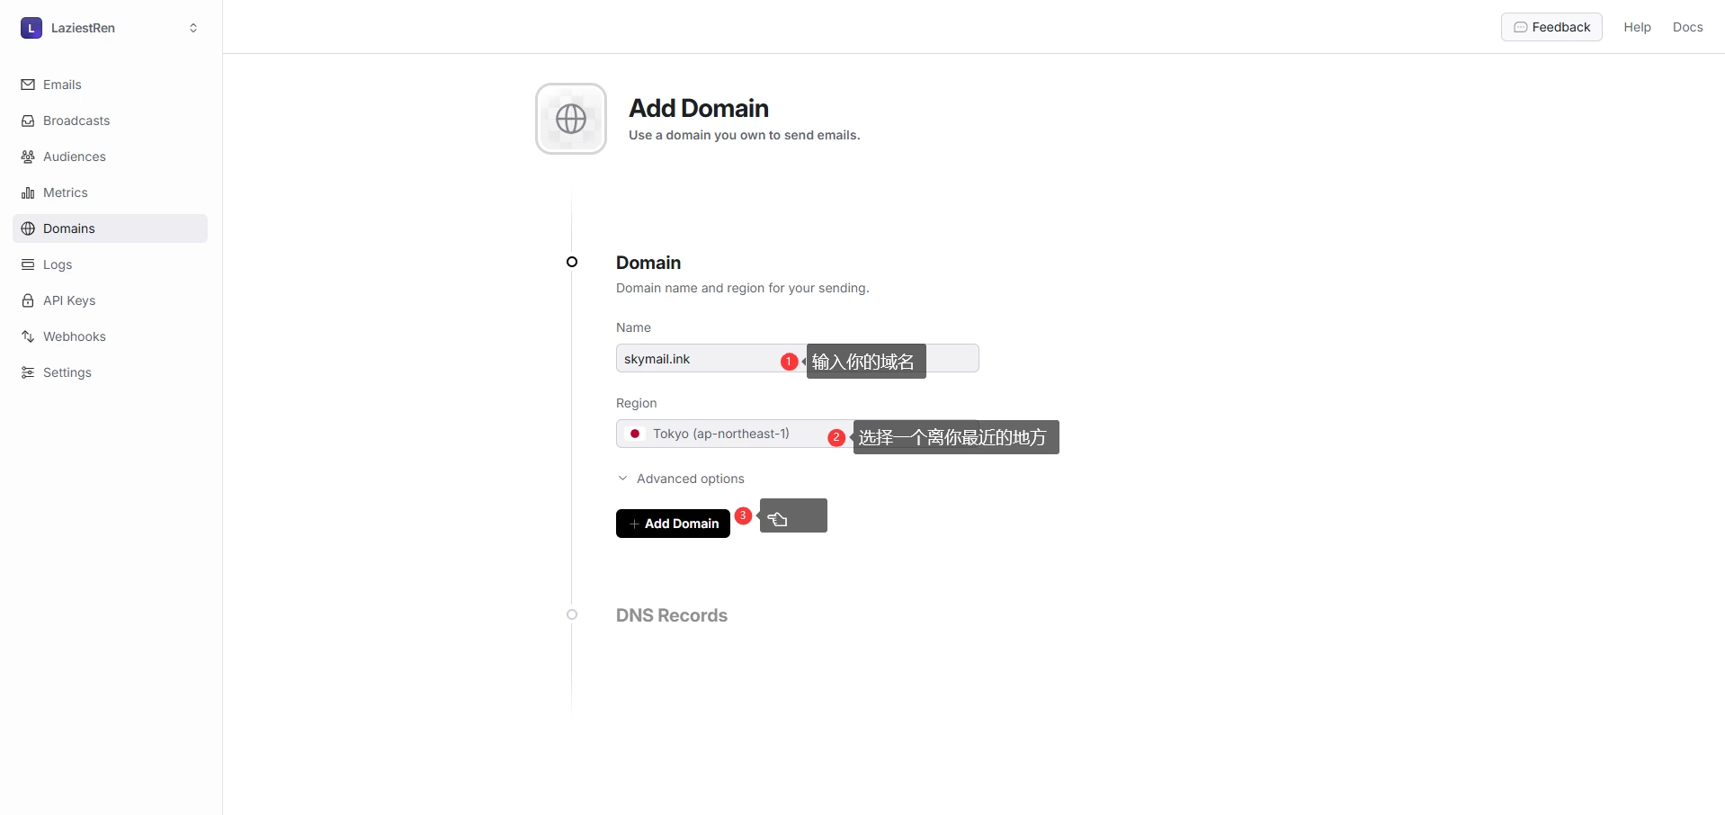
Task: Open the Docs link
Action: click(1687, 27)
